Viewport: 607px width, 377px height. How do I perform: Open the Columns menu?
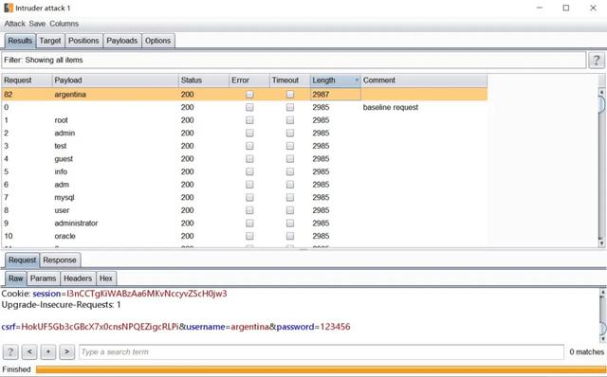point(64,24)
